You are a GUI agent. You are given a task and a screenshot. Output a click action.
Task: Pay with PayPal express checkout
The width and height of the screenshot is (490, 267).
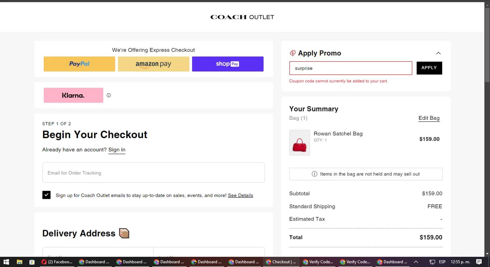(x=79, y=64)
